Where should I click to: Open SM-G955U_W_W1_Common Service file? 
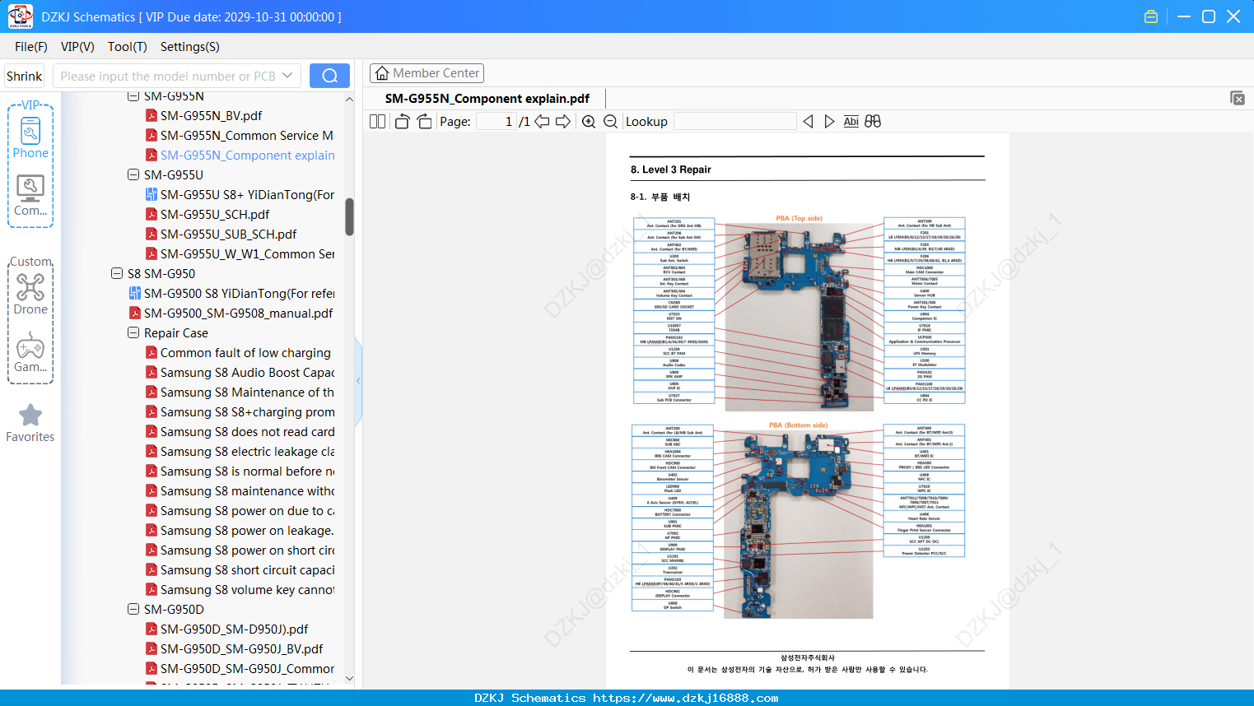[x=240, y=253]
